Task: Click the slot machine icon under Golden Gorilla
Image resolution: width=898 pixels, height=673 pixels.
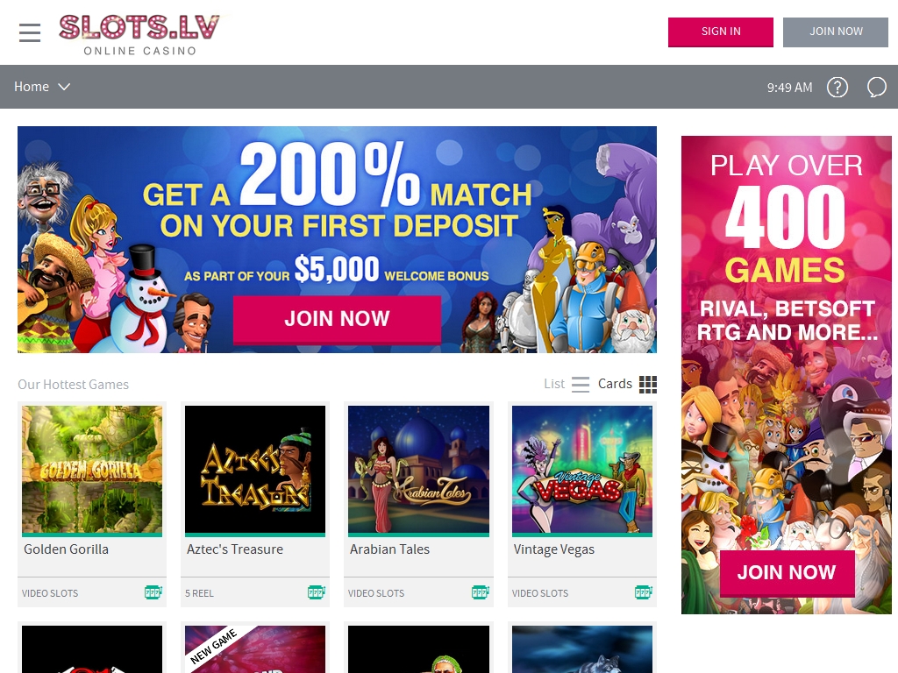Action: [153, 592]
